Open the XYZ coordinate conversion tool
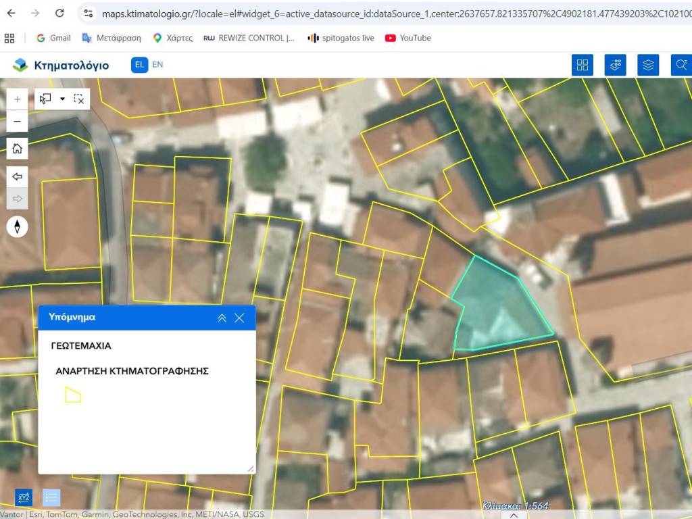692x519 pixels. click(x=24, y=498)
